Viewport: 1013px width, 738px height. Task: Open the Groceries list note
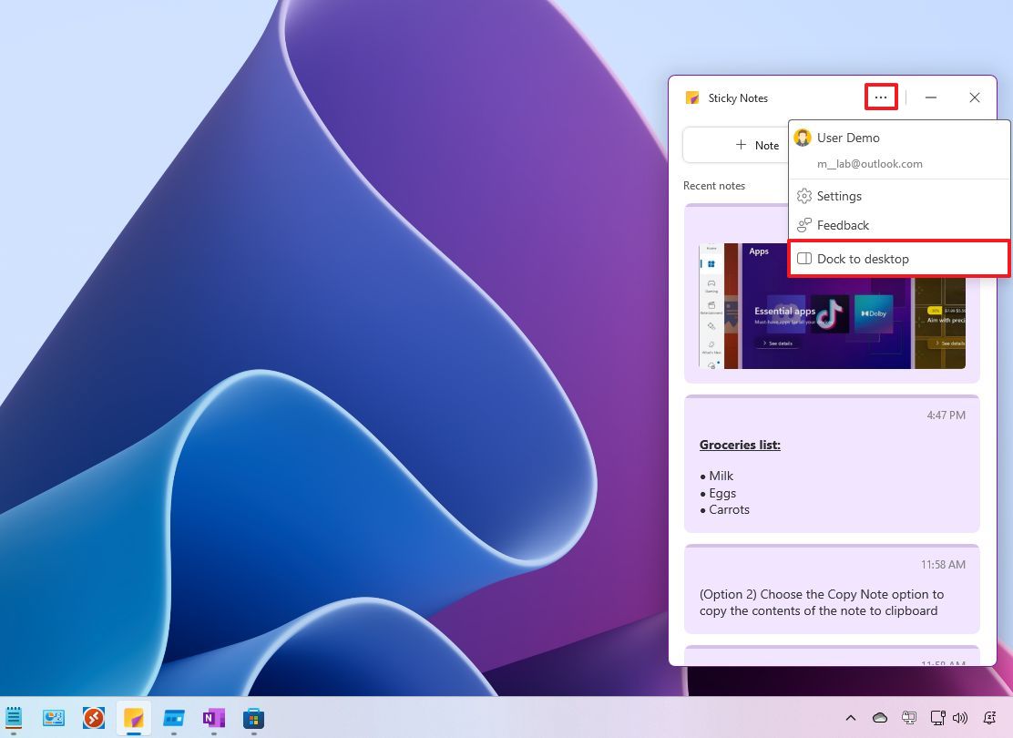pos(832,464)
